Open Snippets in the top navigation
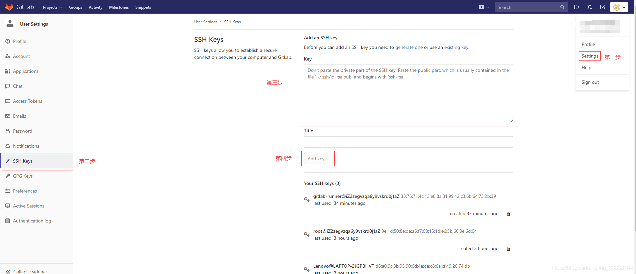Viewport: 636px width, 274px height. click(143, 7)
